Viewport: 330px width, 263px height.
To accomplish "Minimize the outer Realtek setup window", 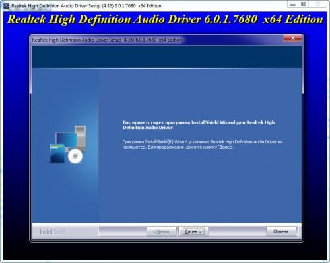I will click(292, 5).
